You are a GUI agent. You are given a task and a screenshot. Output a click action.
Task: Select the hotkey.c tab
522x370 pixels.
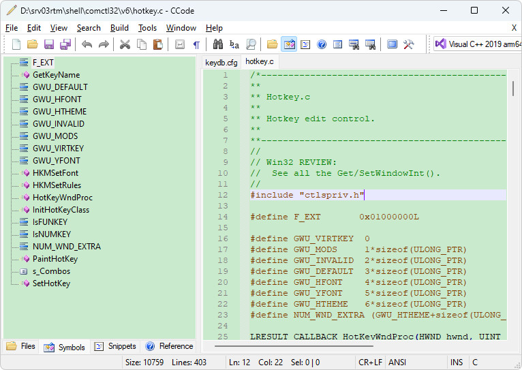point(260,61)
